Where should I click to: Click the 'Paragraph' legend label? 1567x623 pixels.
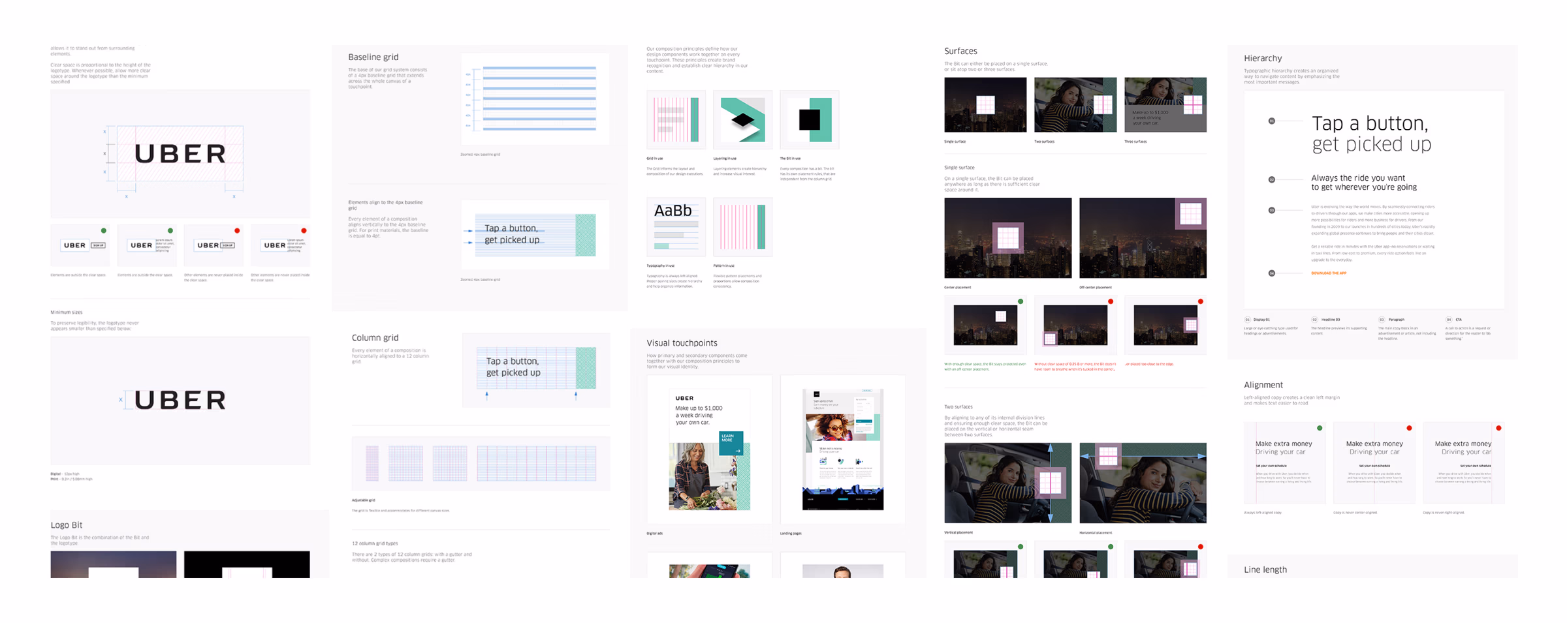click(1396, 320)
